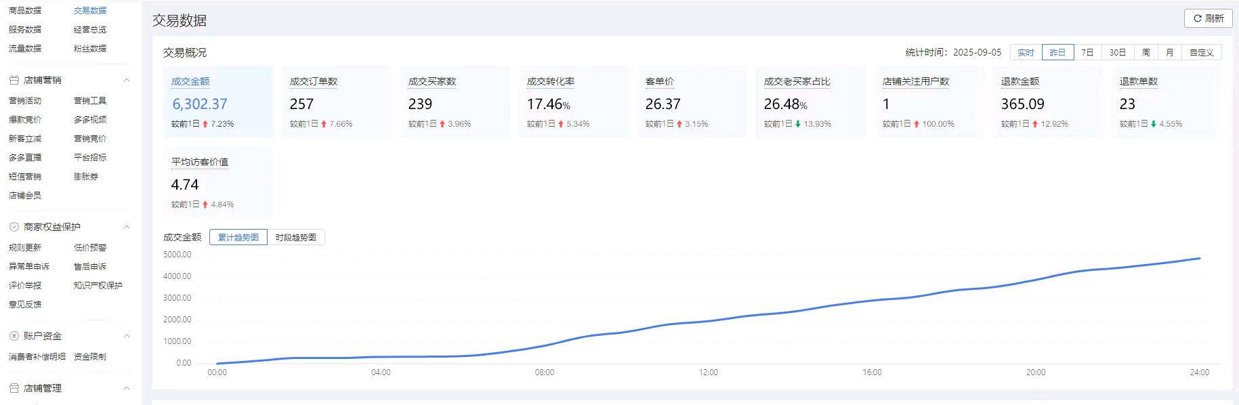This screenshot has width=1239, height=405.
Task: Click the 店铺营销 shop icon
Action: coord(14,80)
